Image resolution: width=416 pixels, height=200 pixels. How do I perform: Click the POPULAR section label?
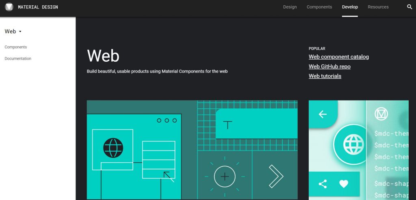317,48
